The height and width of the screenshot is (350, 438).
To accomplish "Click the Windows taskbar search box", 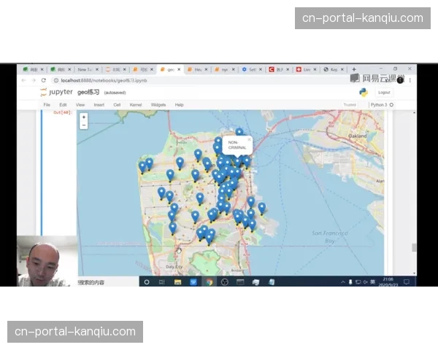I will pyautogui.click(x=106, y=282).
